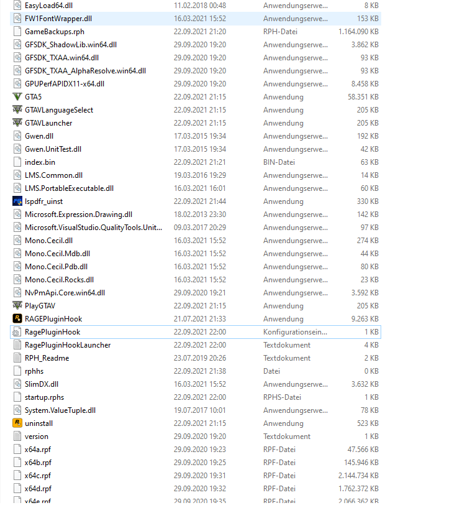Viewport: 452px width, 513px height.
Task: Select the date 23.07.2019 20:26
Action: [200, 358]
